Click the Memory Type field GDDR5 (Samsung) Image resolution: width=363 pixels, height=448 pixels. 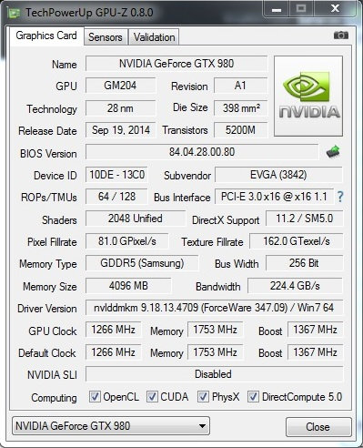[x=142, y=263]
